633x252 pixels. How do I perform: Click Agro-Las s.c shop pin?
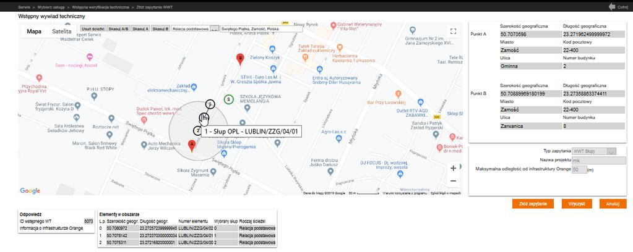(338, 138)
